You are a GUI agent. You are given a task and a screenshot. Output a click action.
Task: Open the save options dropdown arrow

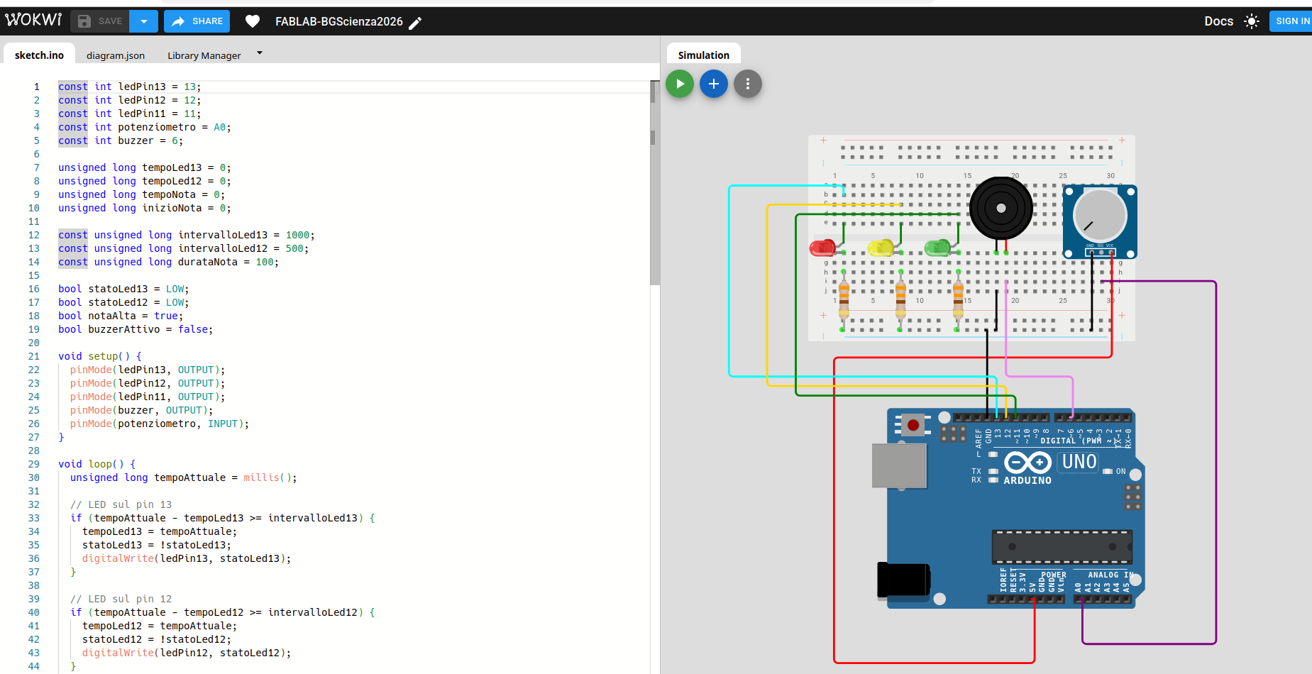tap(144, 21)
